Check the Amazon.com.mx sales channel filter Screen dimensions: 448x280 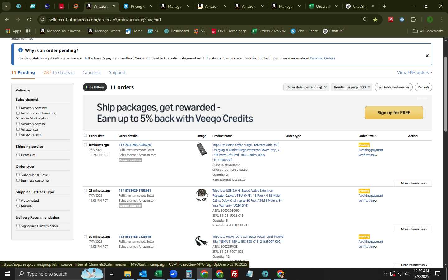click(x=18, y=108)
